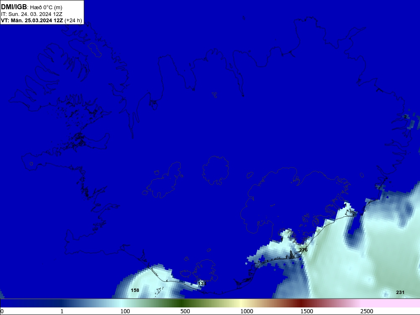
Task: Click the DMI/IGB Hæð 0°C (m) title
Action: pos(31,7)
